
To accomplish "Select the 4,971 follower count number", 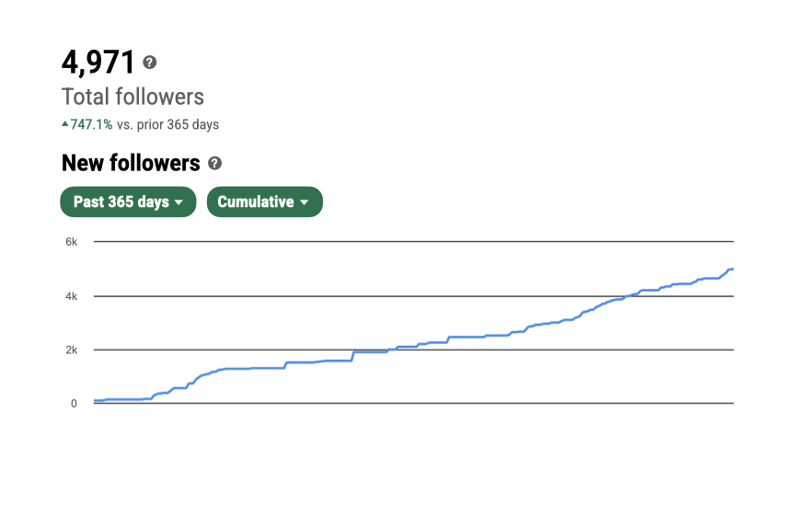I will [98, 63].
